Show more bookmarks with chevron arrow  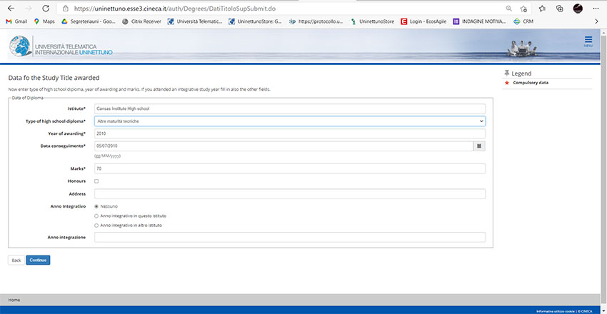click(x=596, y=21)
